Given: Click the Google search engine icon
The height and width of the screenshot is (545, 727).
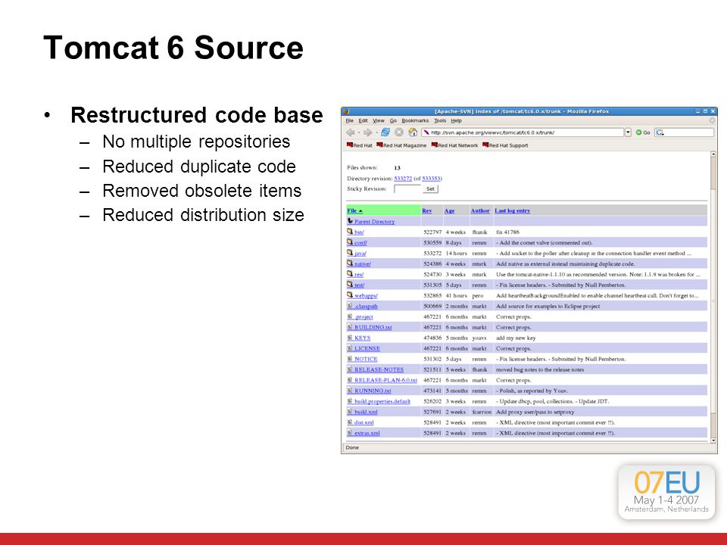Looking at the screenshot, I should (660, 132).
